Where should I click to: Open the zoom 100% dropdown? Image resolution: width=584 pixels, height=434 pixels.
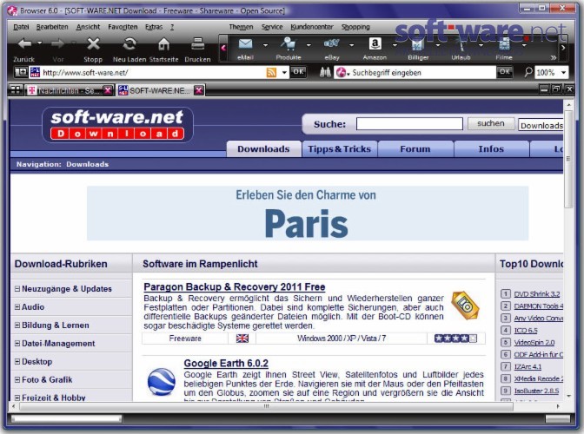pyautogui.click(x=563, y=73)
